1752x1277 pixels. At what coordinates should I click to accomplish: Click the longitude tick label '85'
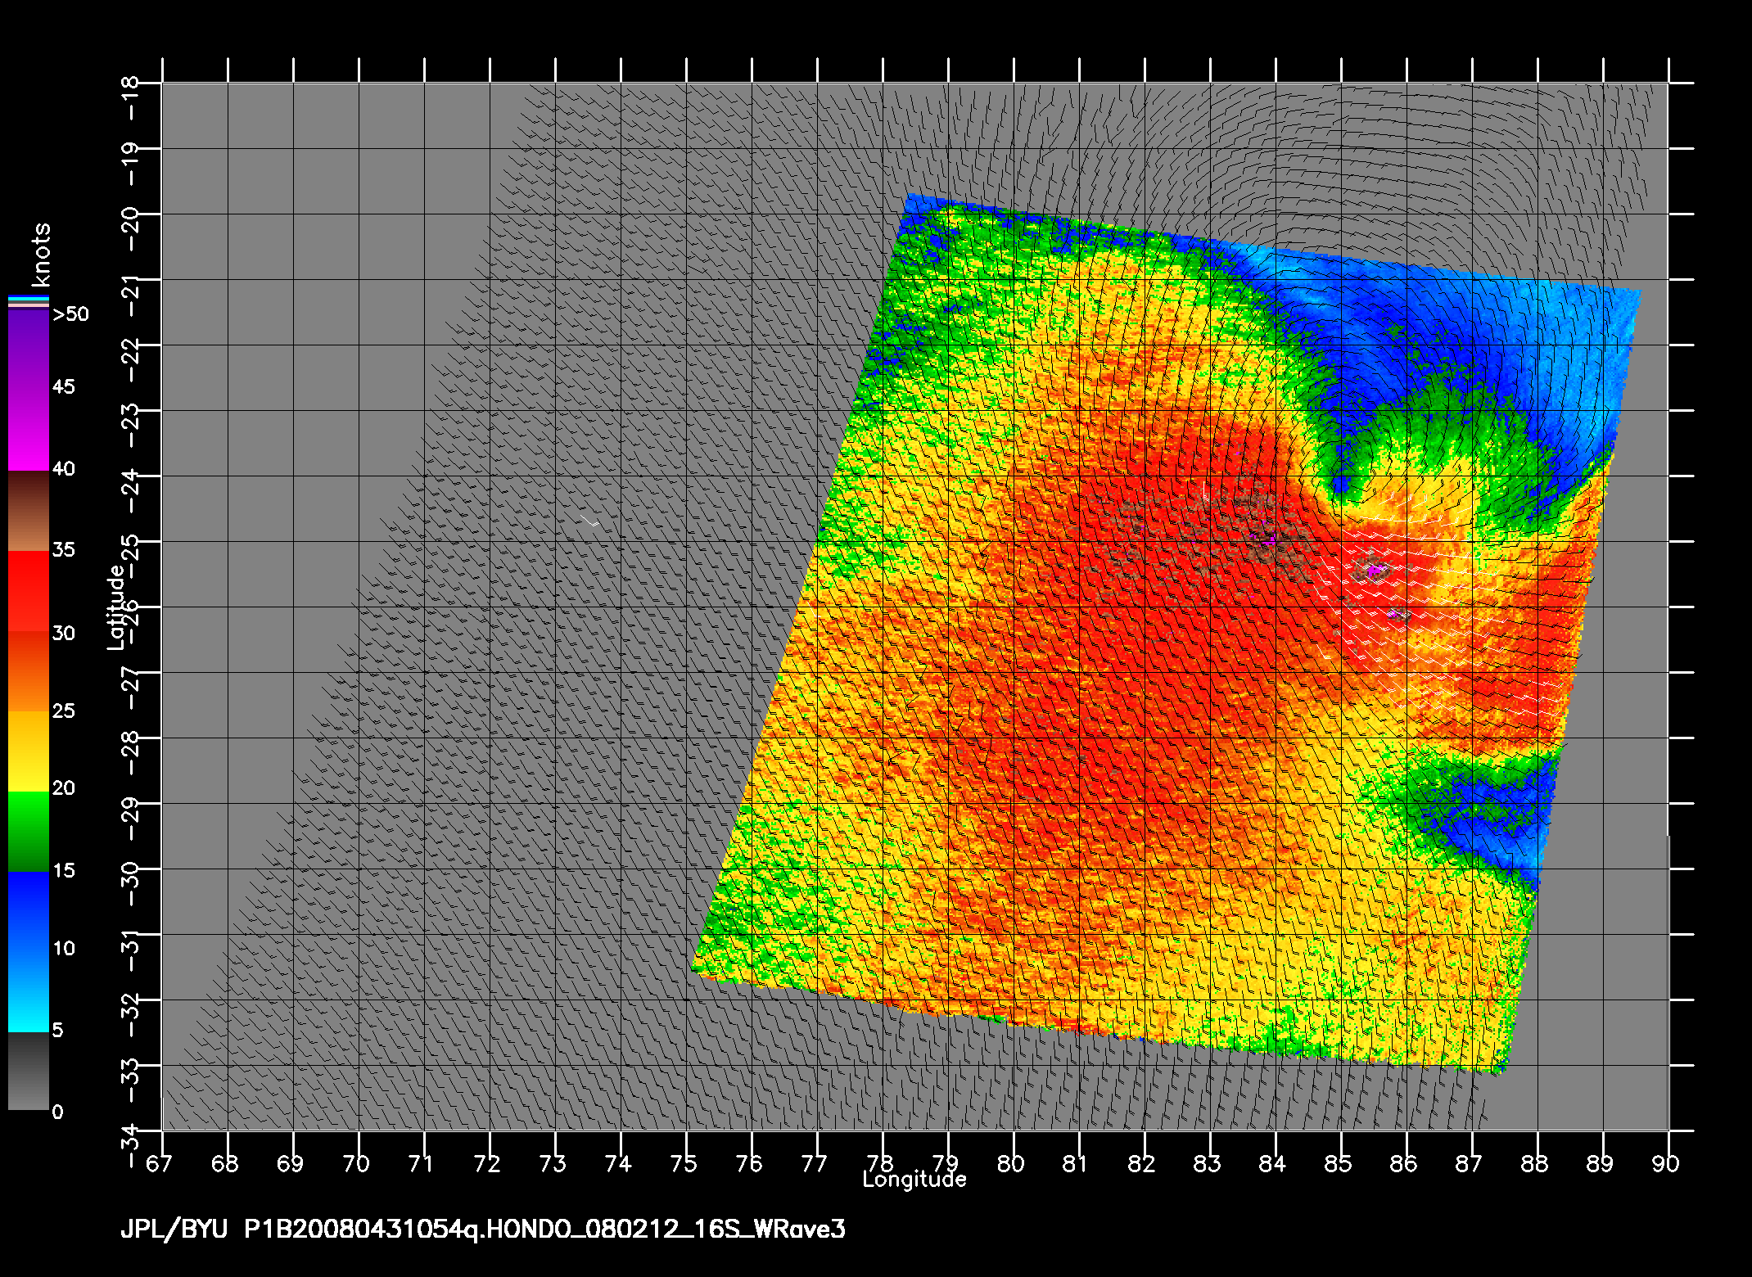[x=1339, y=1163]
